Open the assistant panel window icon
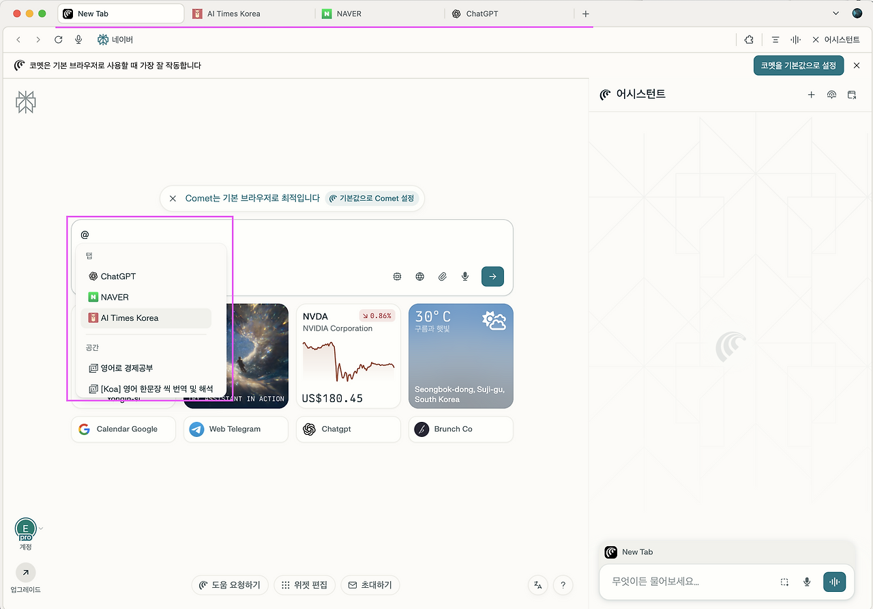 852,95
